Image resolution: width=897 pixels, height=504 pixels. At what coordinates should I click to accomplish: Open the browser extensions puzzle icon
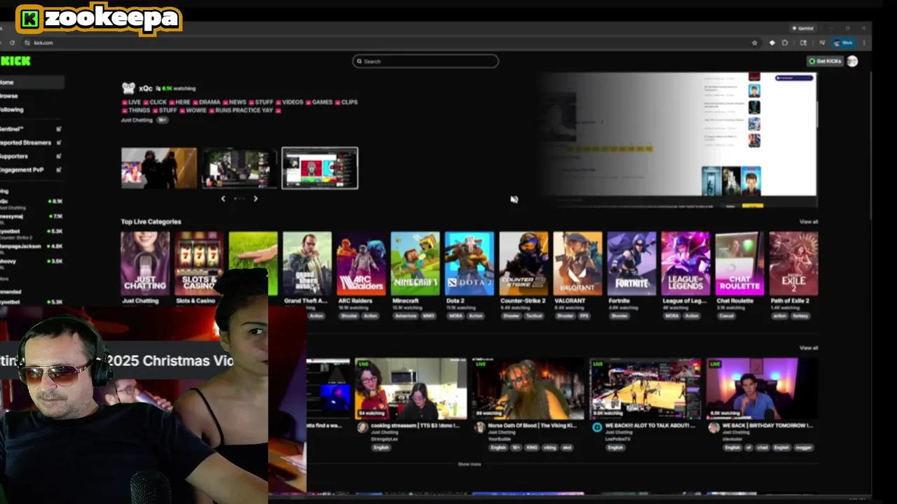tap(785, 43)
